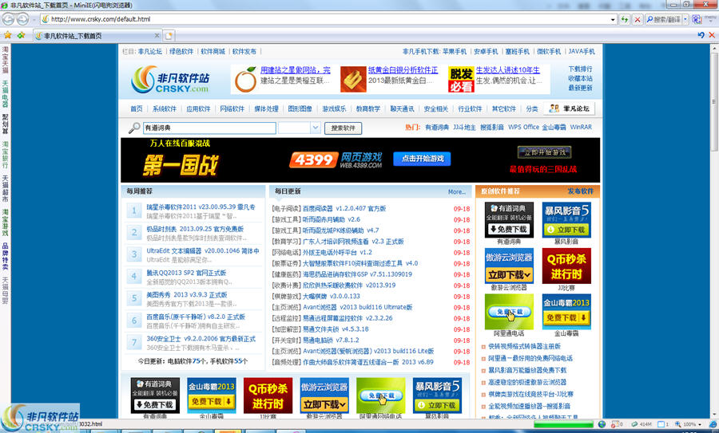
Task: Open the search engine dropdown arrow beside search/translate
Action: click(x=685, y=19)
